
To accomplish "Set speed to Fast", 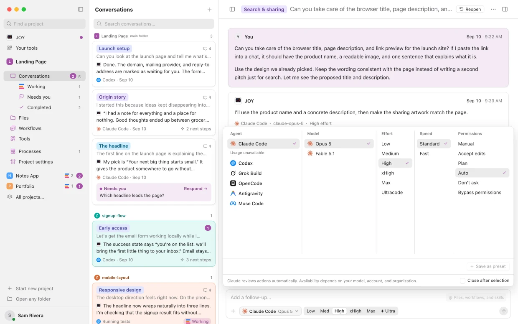I will 434,153.
